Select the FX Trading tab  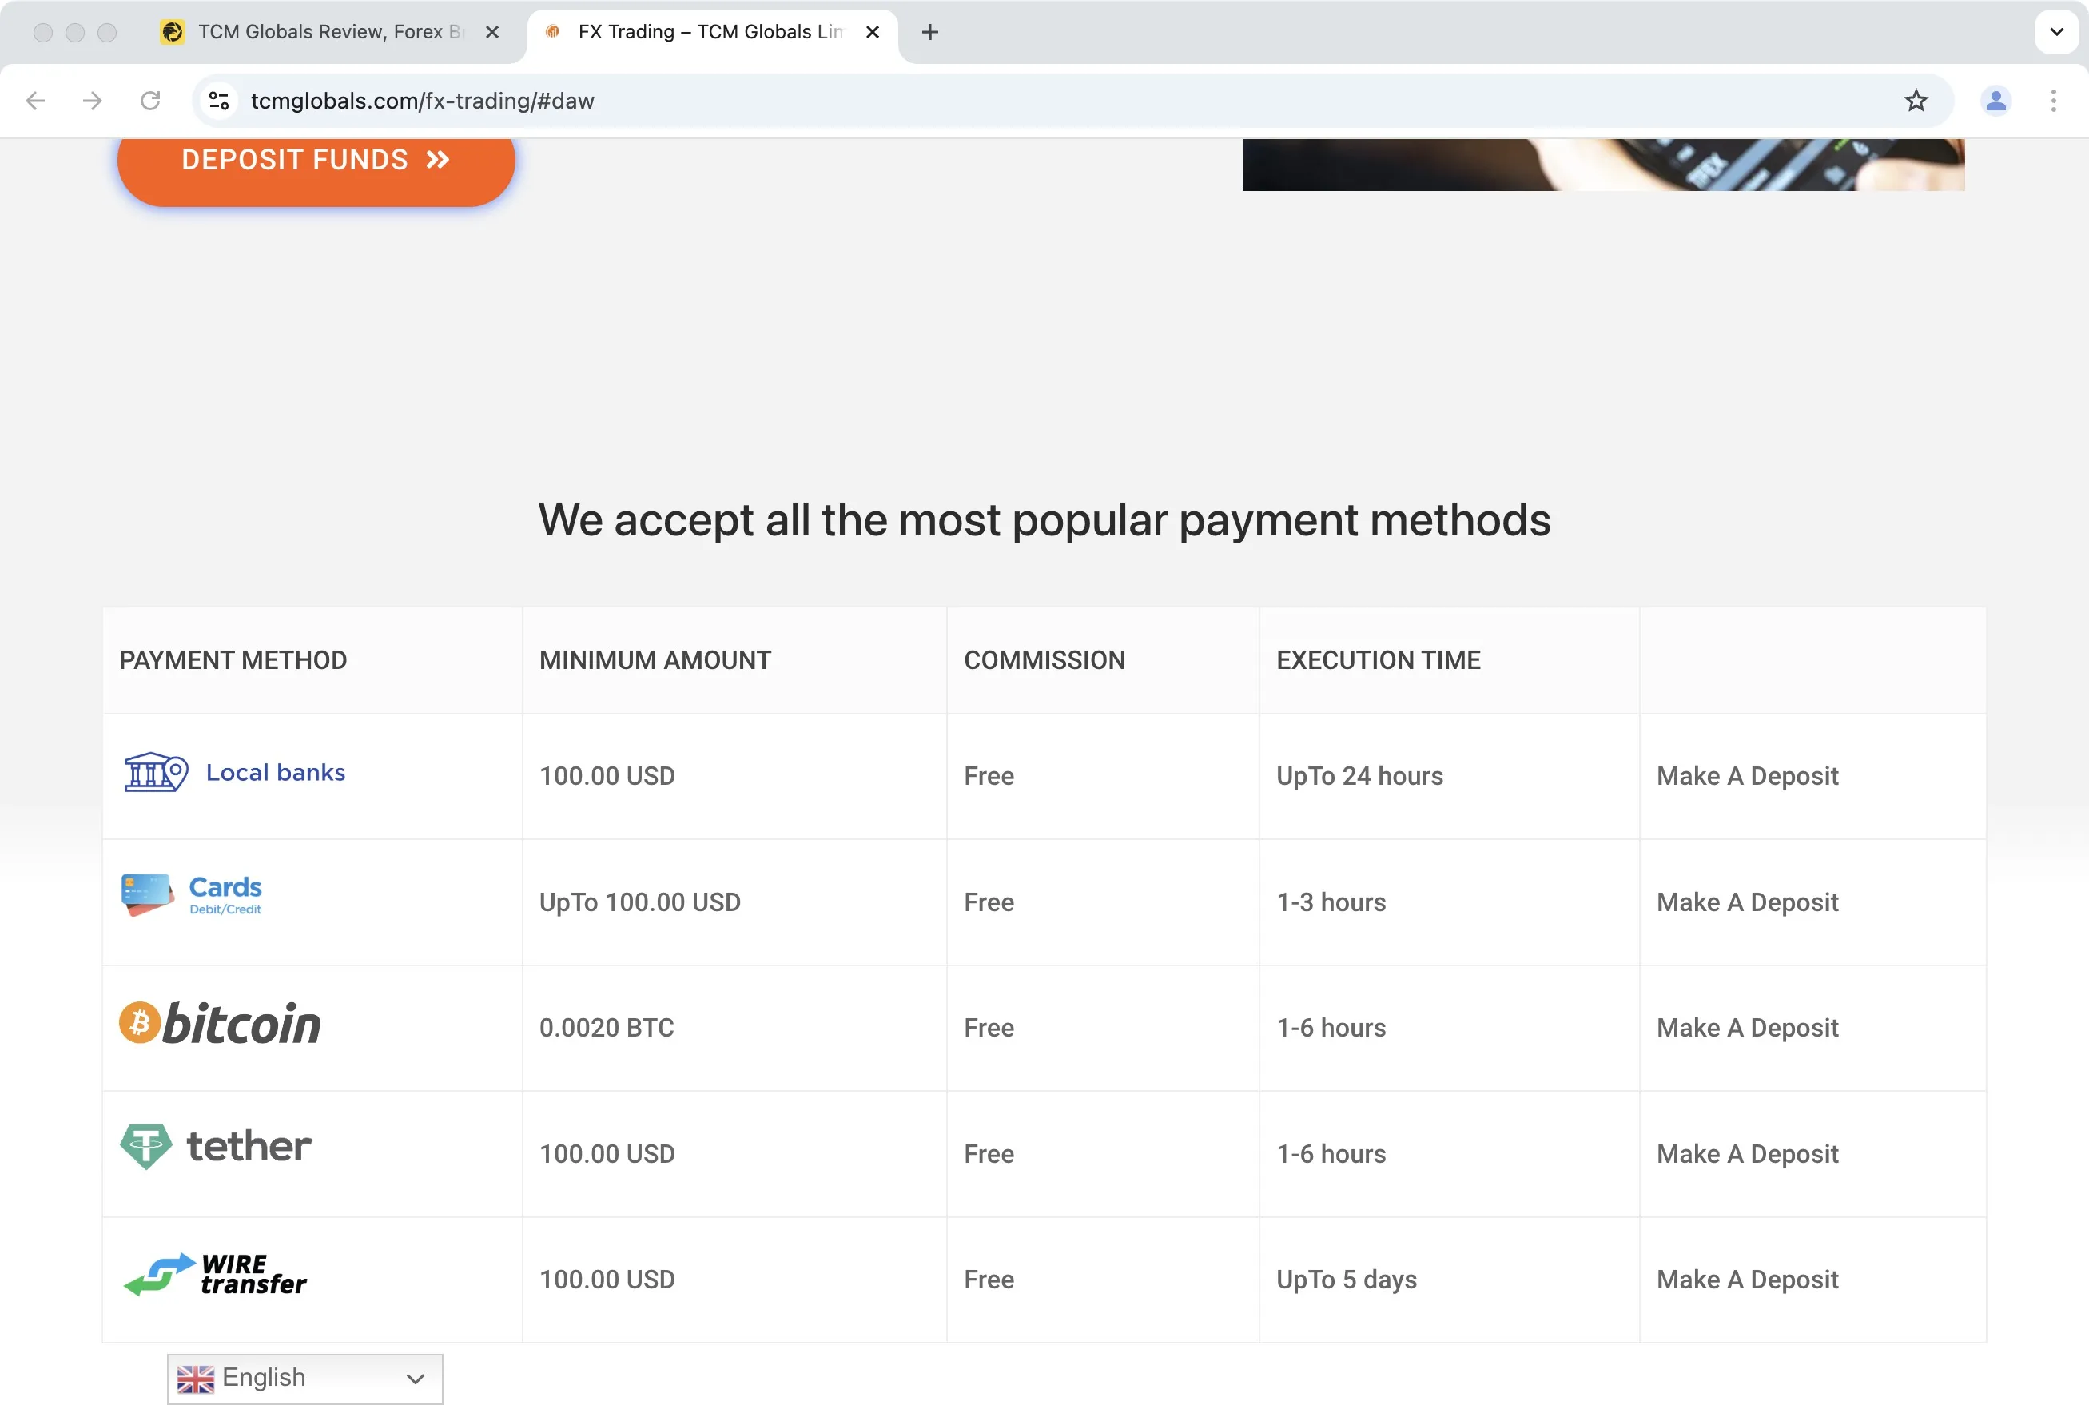(712, 32)
